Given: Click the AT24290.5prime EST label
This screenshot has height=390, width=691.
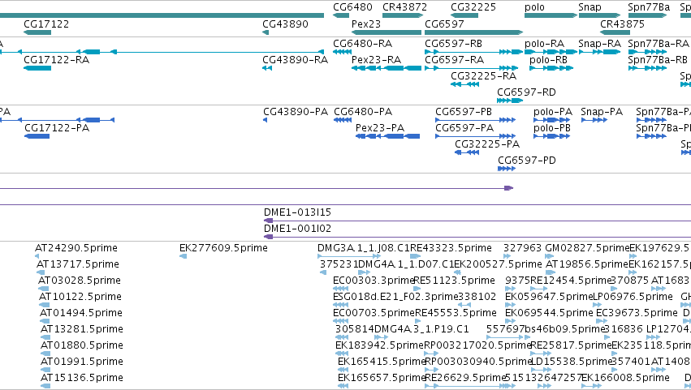Looking at the screenshot, I should [x=76, y=248].
